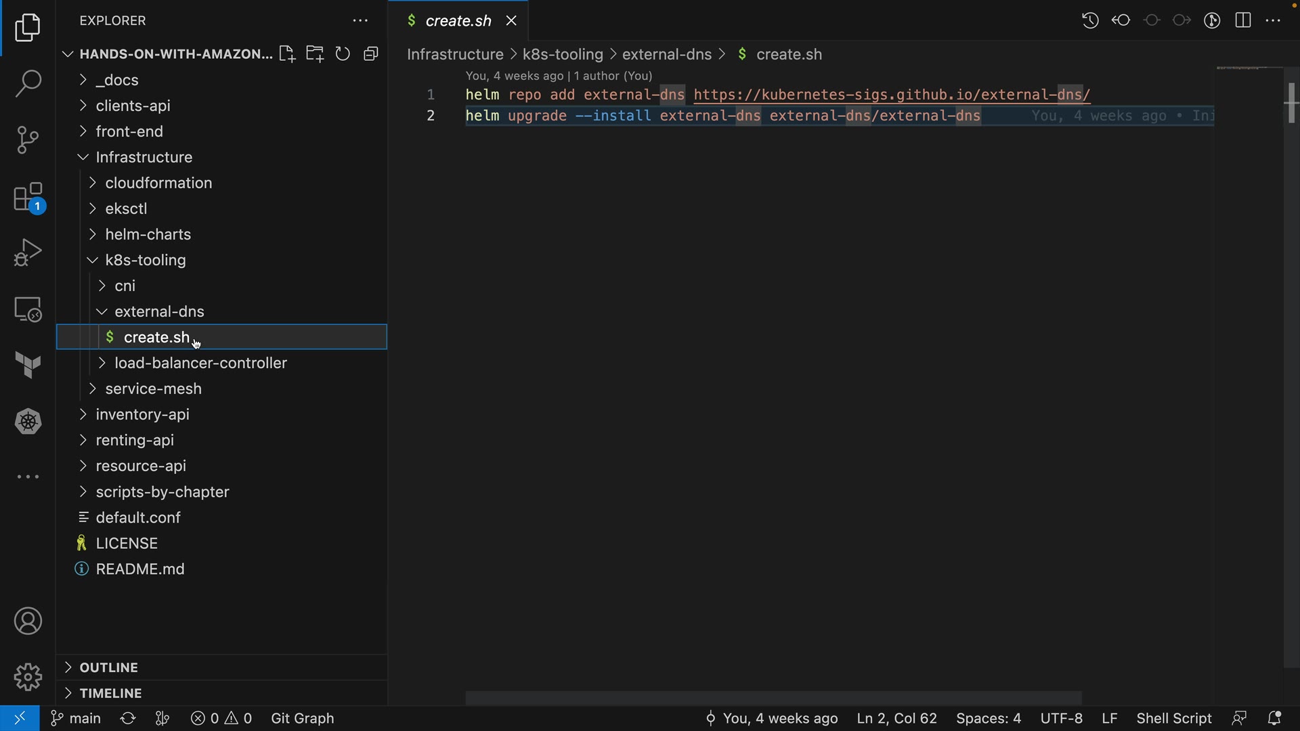The height and width of the screenshot is (731, 1300).
Task: Refresh the Explorer file tree
Action: [343, 54]
